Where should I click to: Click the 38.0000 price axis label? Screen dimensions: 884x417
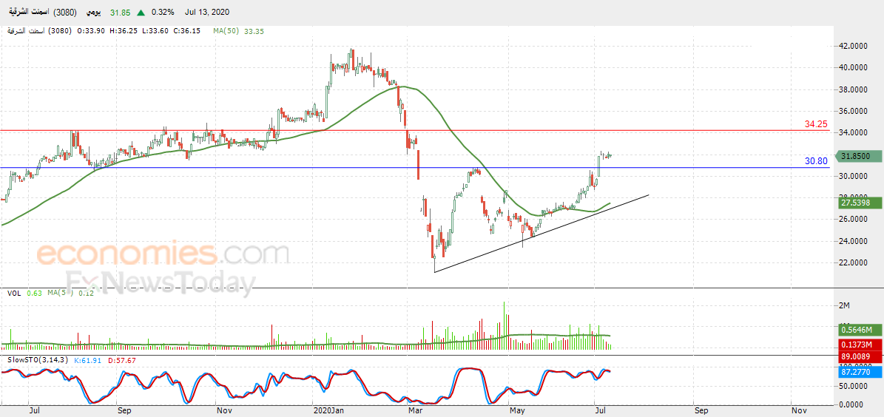[x=854, y=89]
